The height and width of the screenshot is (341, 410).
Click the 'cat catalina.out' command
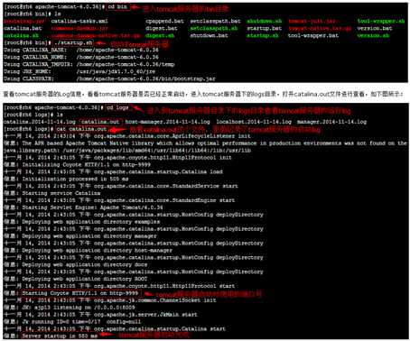click(81, 129)
